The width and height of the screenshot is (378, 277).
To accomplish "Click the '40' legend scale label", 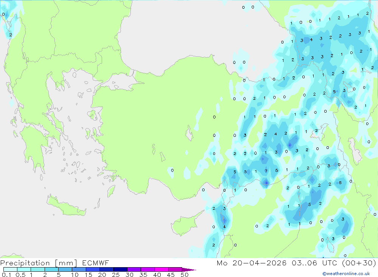I will tap(157, 275).
